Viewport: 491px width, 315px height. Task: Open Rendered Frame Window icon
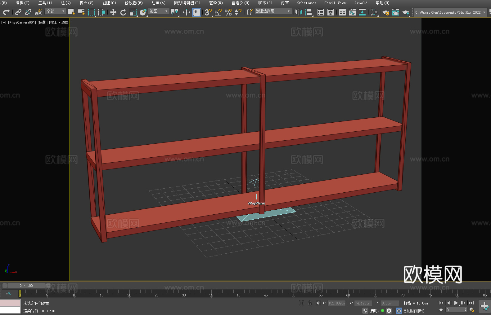(396, 12)
